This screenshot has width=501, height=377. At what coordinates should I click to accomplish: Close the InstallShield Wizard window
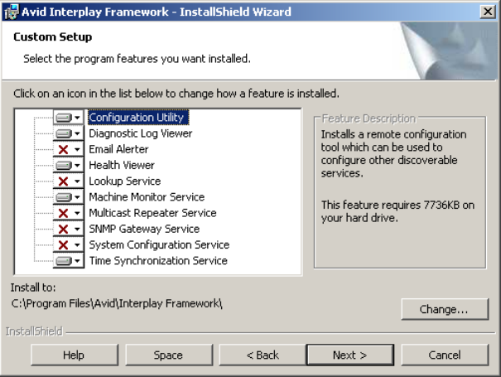click(488, 12)
